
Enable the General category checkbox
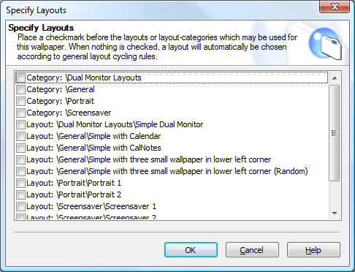[20, 89]
